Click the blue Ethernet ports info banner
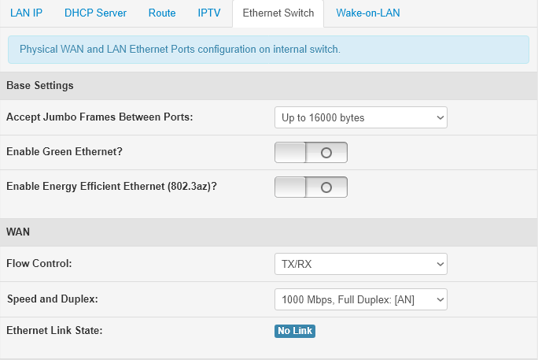538x360 pixels. [268, 49]
